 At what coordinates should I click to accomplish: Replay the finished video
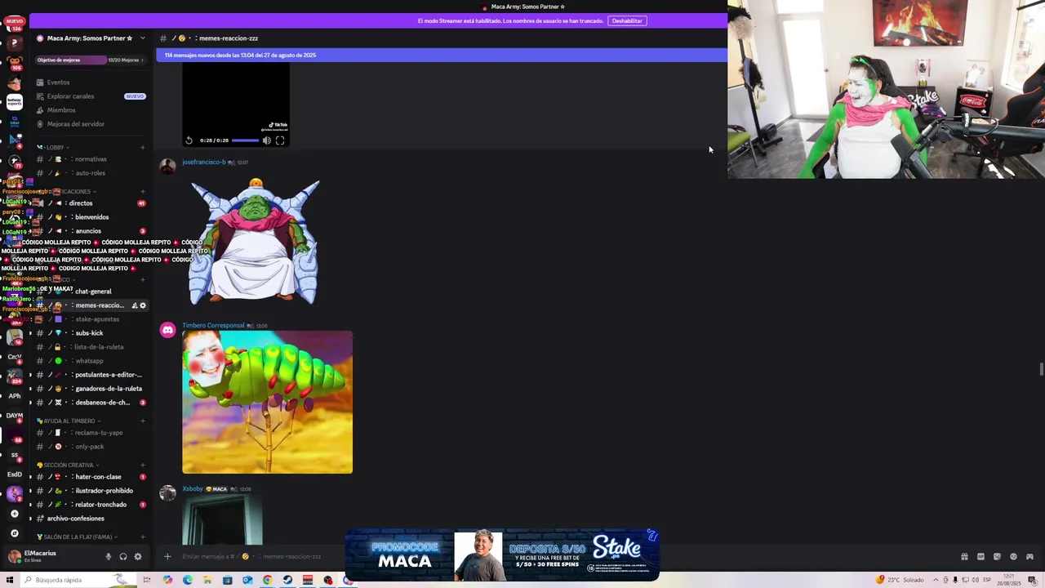(189, 140)
